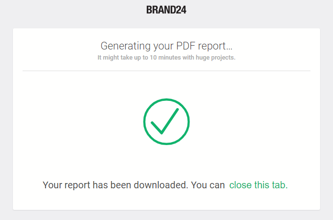Click the BRAND24 logo
333x220 pixels.
166,10
